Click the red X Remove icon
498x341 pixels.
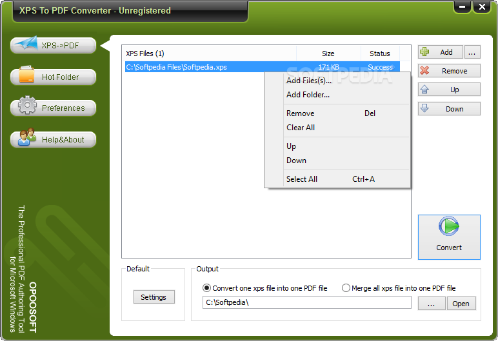[424, 70]
